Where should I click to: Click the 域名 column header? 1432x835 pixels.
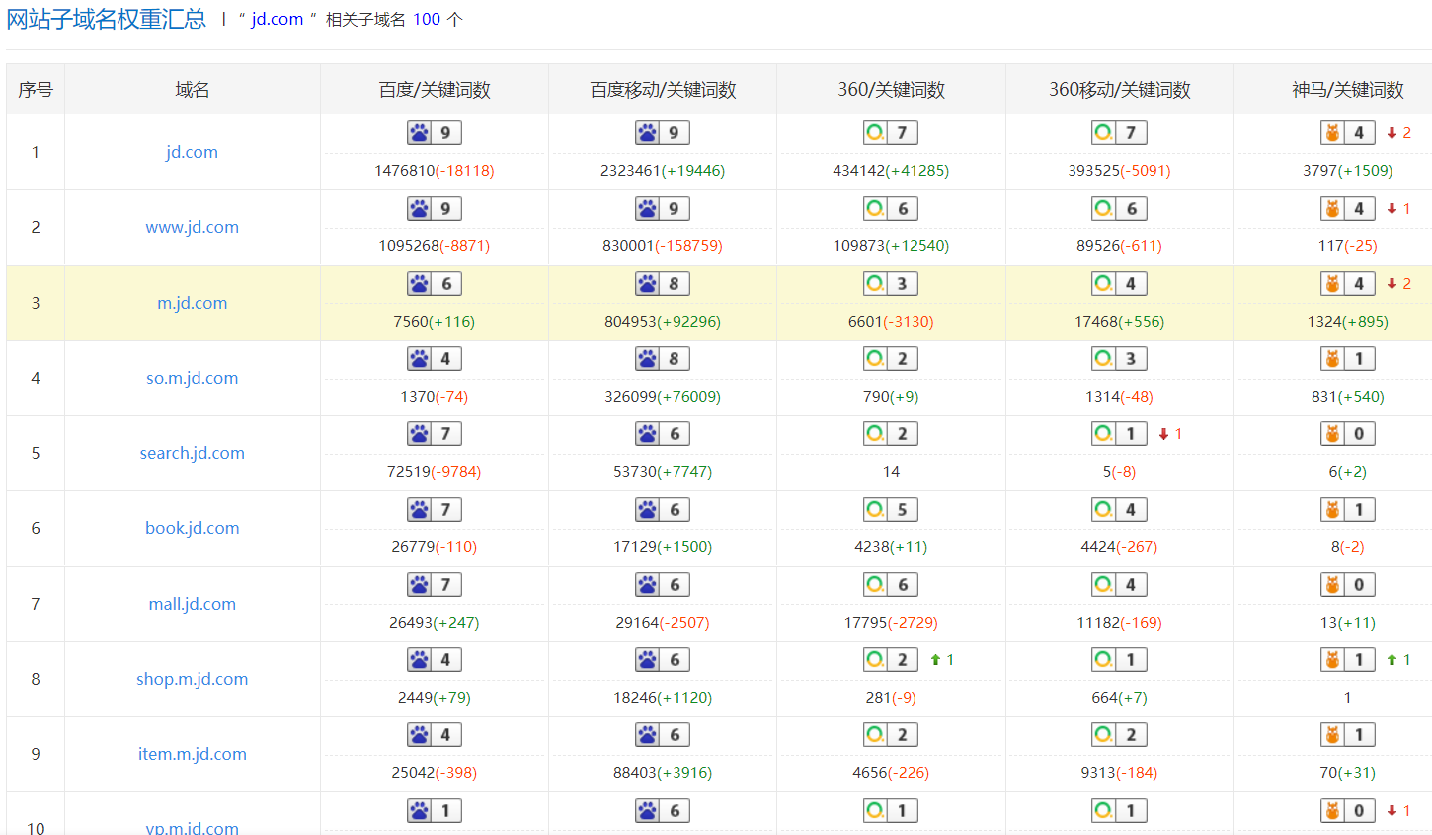click(193, 90)
